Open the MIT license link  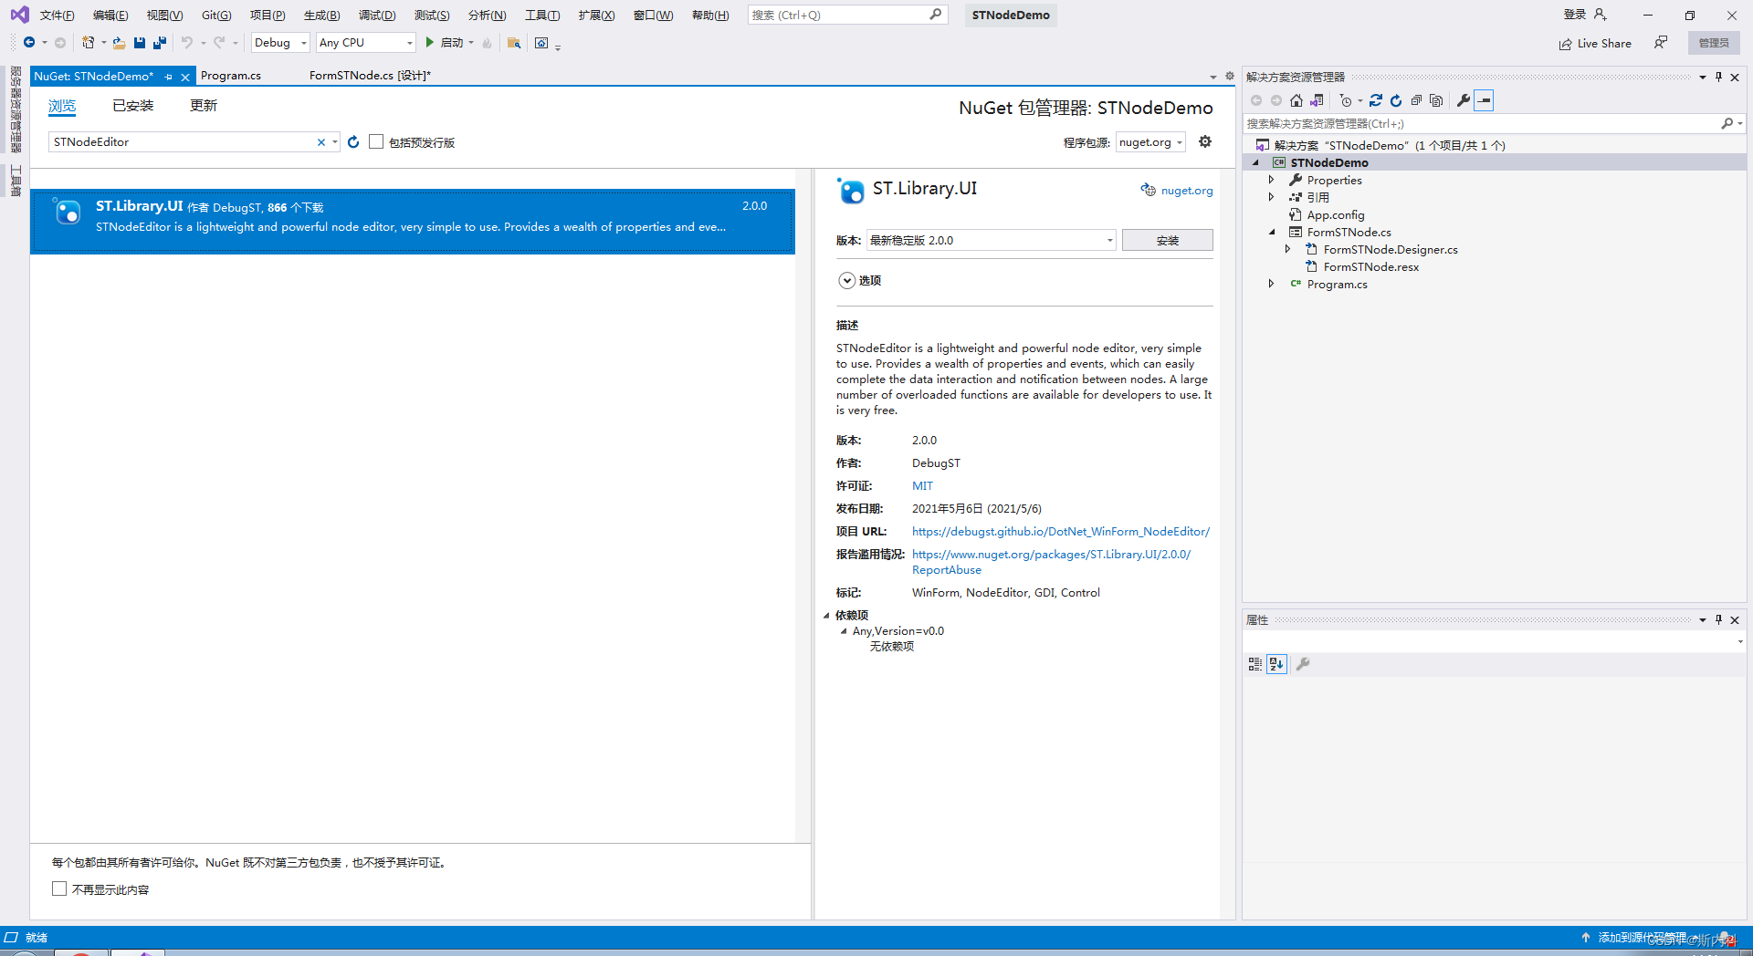tap(922, 486)
